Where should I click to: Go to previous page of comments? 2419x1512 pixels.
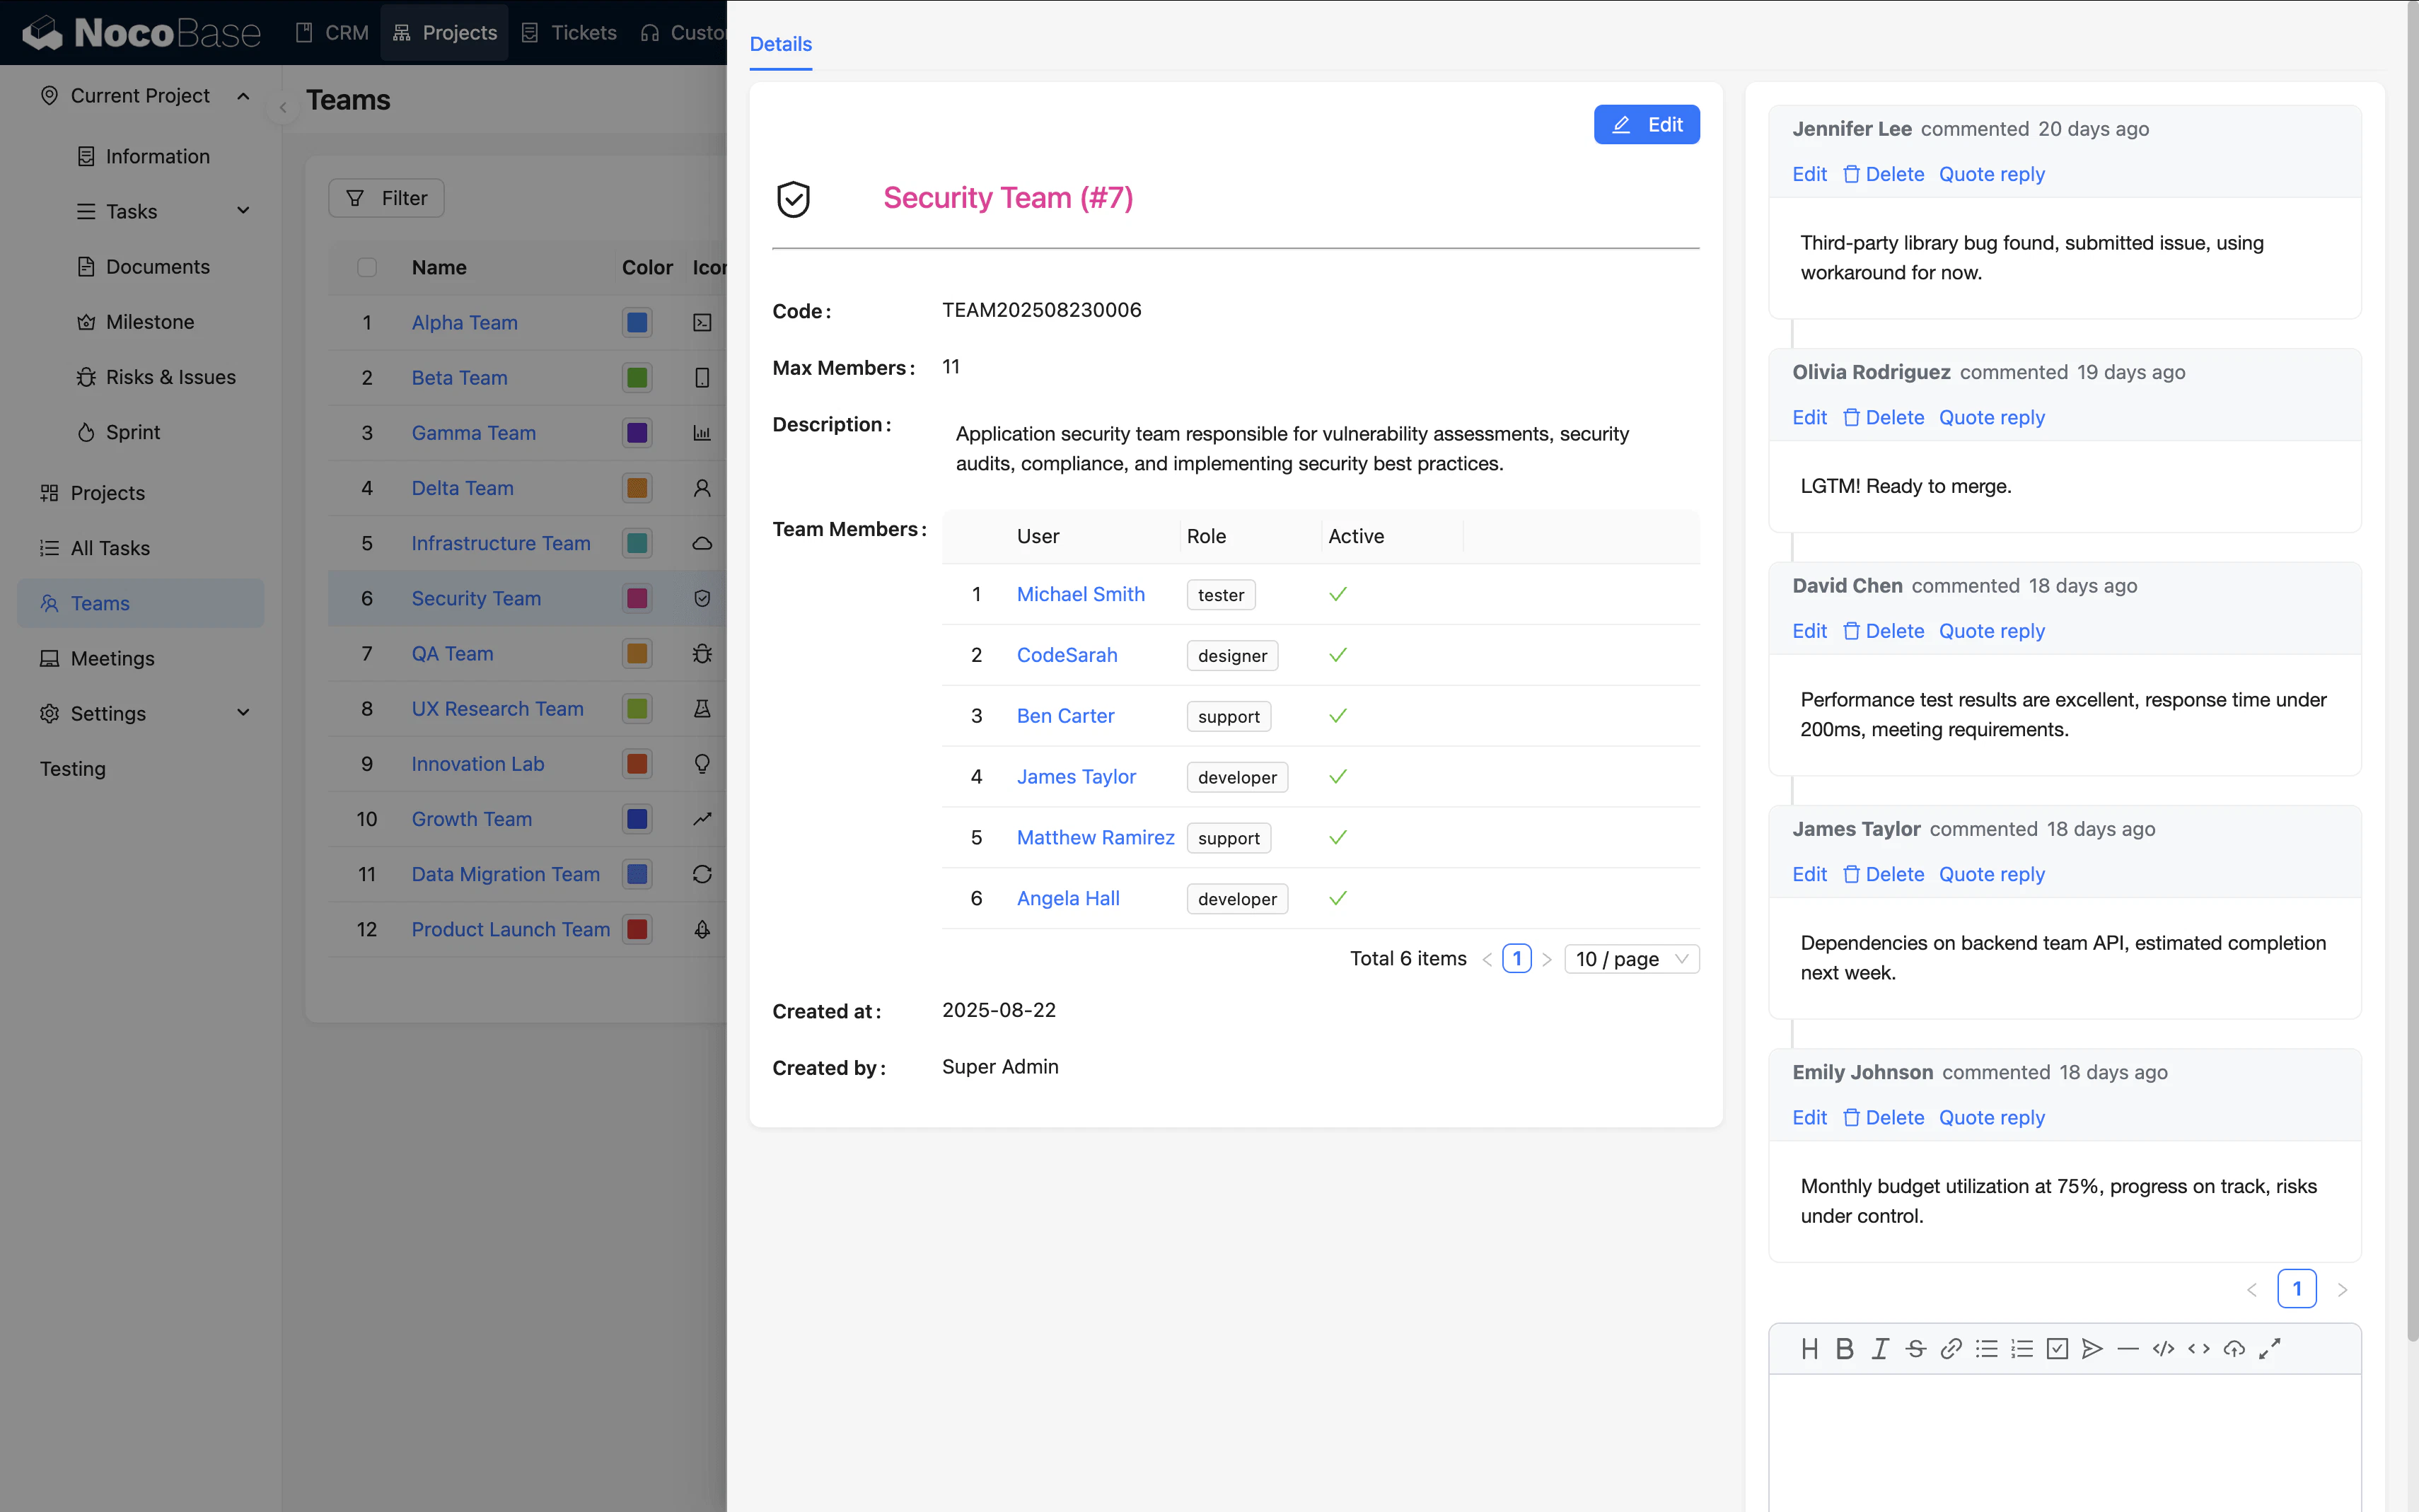click(2252, 1290)
